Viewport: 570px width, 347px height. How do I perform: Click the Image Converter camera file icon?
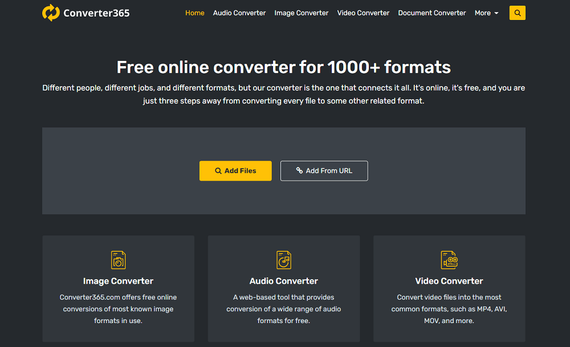118,260
